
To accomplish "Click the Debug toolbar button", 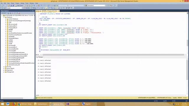I will point(33,8).
